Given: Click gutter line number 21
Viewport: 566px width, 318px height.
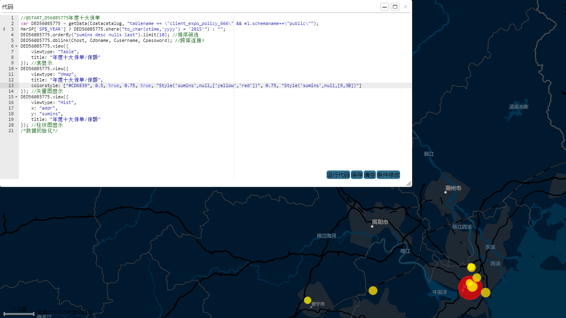Looking at the screenshot, I should [11, 131].
